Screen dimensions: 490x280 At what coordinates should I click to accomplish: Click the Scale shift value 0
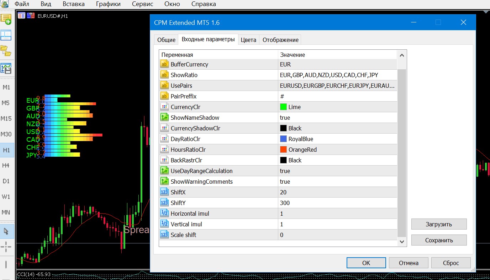pyautogui.click(x=282, y=235)
